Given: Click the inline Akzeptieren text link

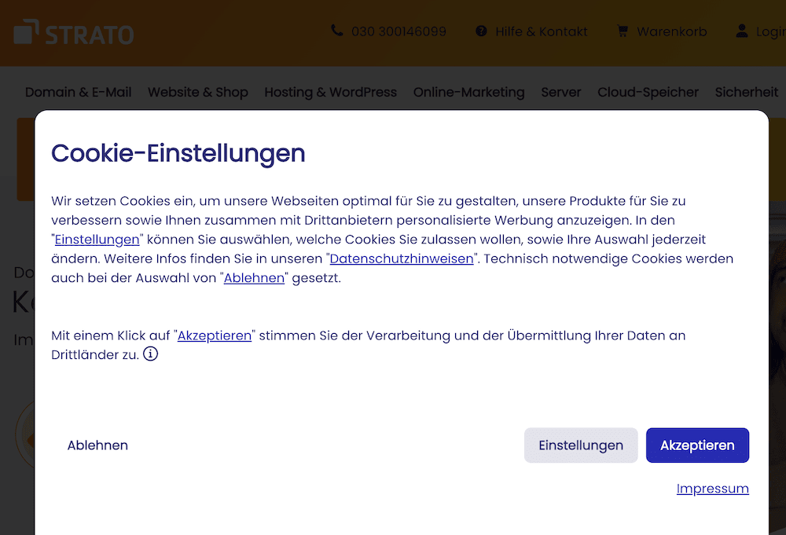Looking at the screenshot, I should pyautogui.click(x=215, y=335).
